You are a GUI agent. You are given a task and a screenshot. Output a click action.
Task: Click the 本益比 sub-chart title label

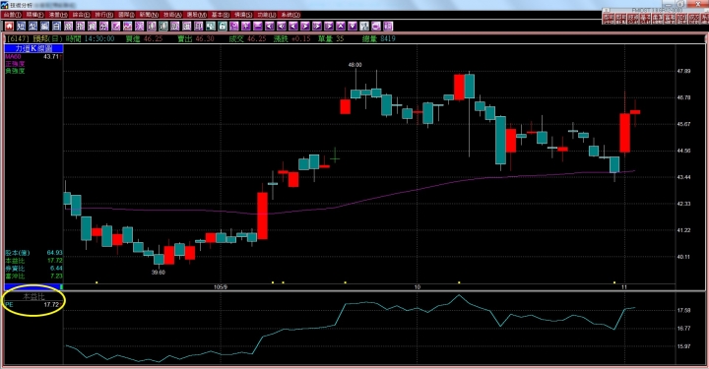click(x=33, y=297)
